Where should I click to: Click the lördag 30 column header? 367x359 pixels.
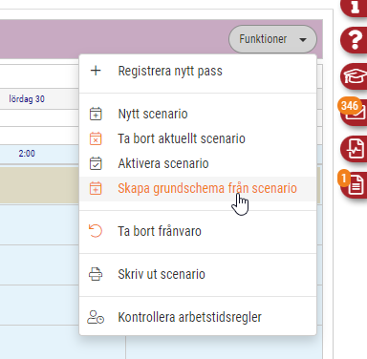27,99
